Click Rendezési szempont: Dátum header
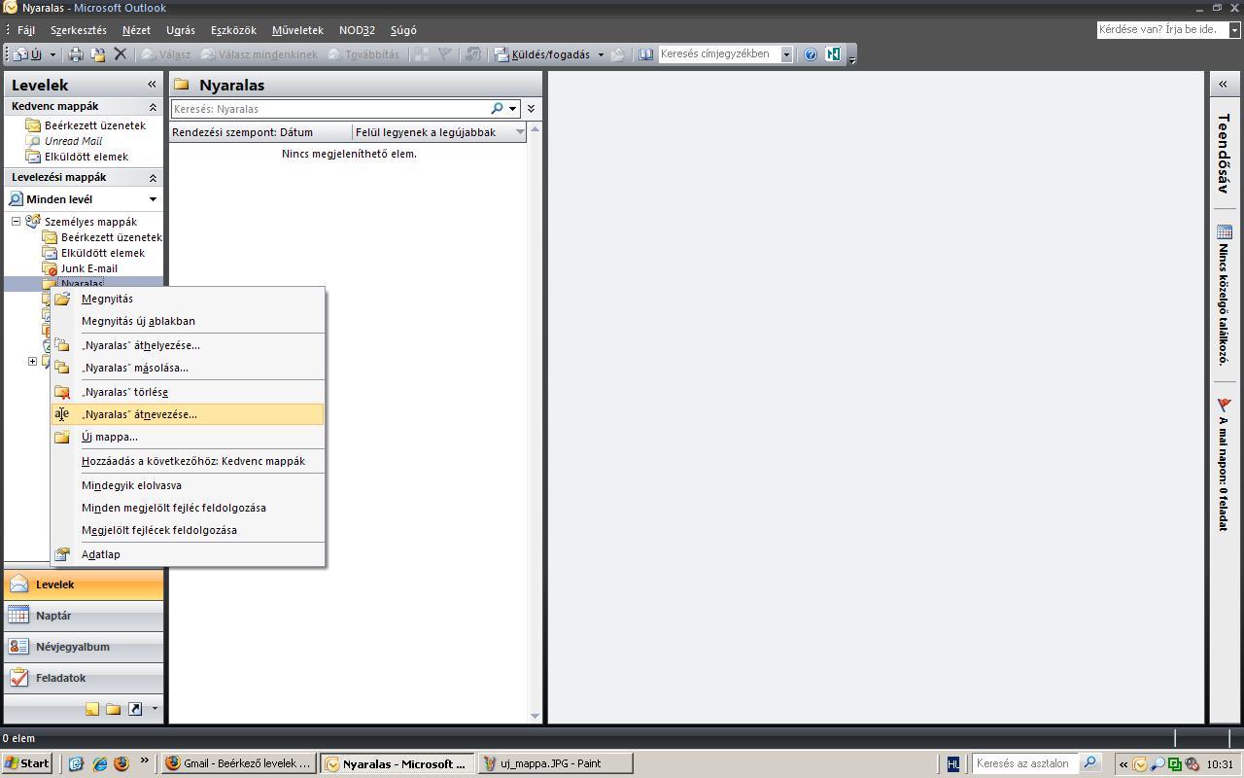Screen dimensions: 1244x778 [260, 132]
